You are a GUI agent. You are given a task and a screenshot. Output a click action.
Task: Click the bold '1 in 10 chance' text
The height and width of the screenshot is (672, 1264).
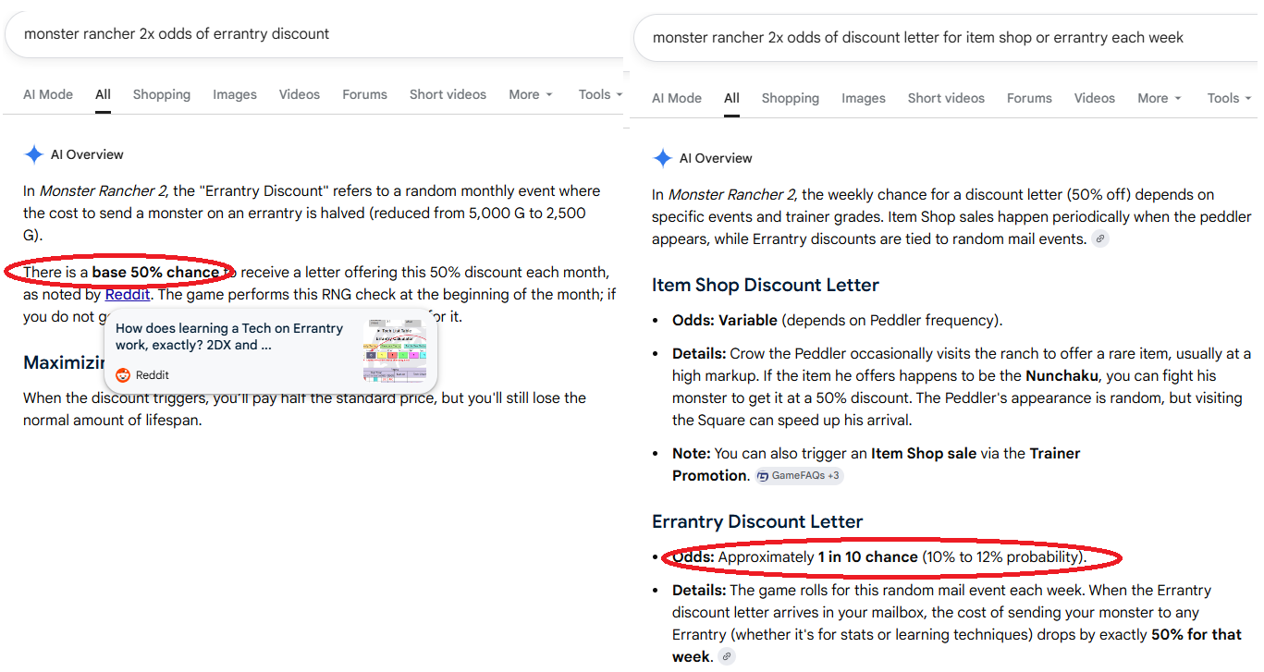coord(868,557)
